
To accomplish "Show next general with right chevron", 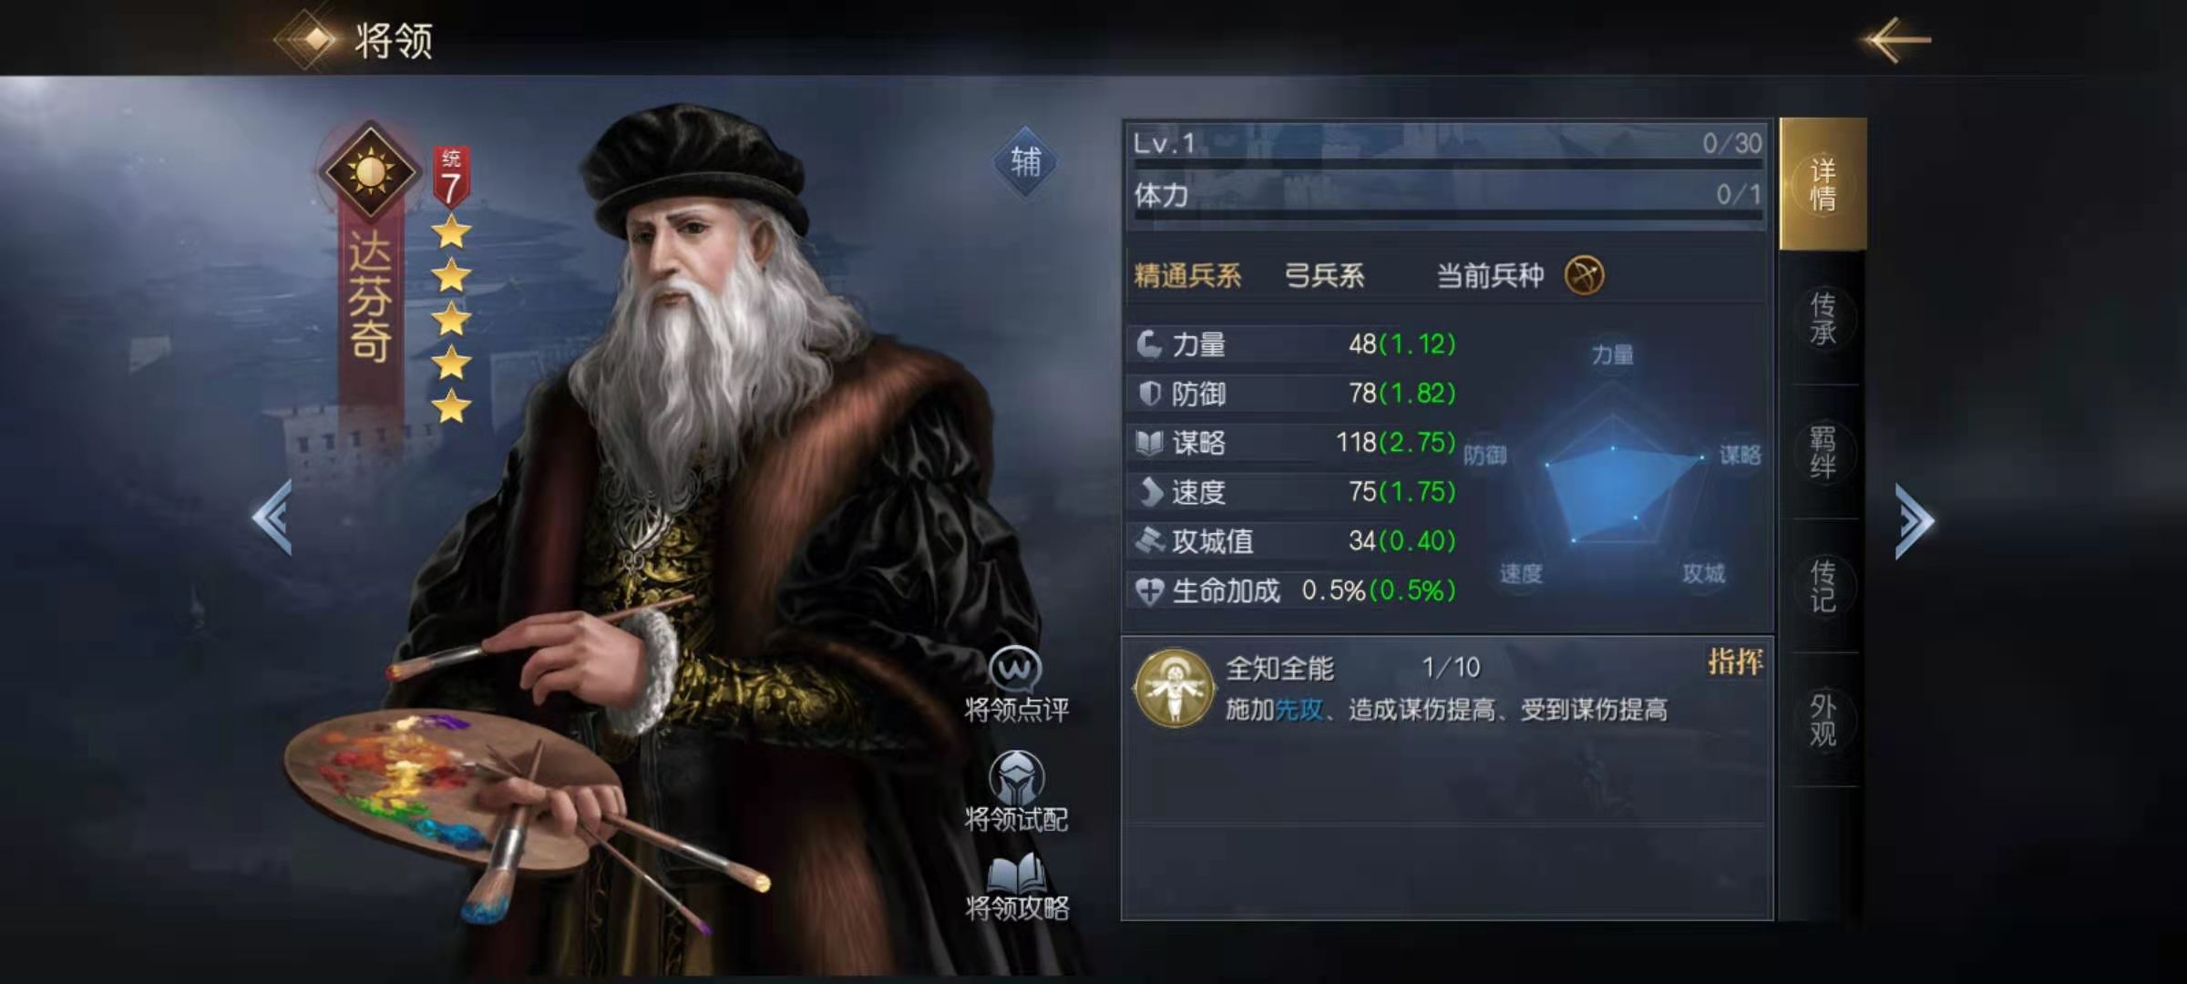I will click(x=1914, y=521).
